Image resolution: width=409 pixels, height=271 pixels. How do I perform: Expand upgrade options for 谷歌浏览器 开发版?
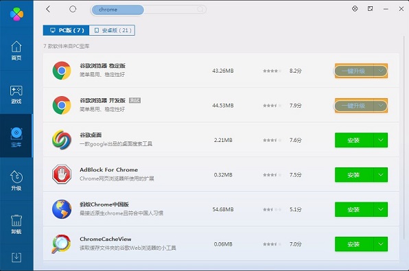(381, 106)
